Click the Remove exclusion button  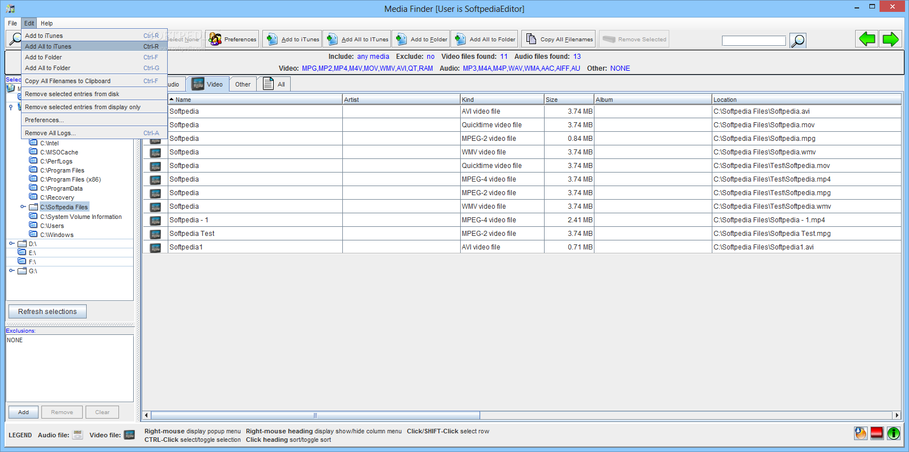tap(62, 412)
